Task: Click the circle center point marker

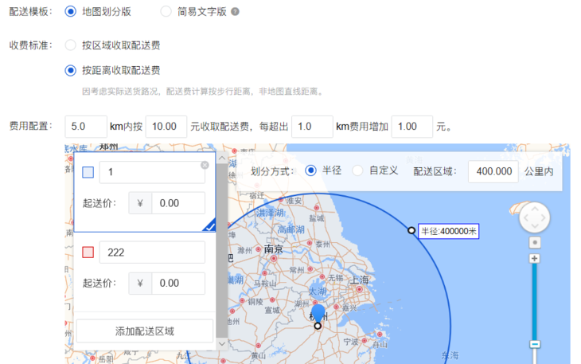Action: point(318,326)
